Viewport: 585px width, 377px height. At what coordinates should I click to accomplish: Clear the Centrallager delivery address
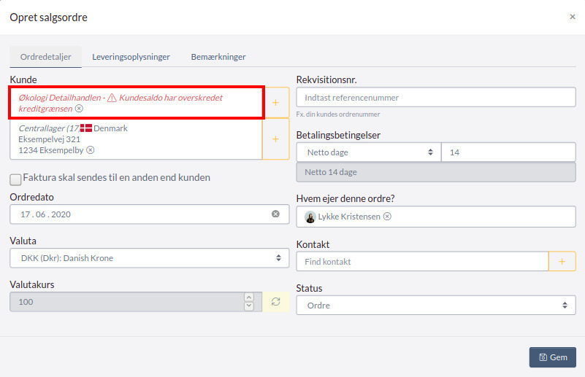pos(91,150)
